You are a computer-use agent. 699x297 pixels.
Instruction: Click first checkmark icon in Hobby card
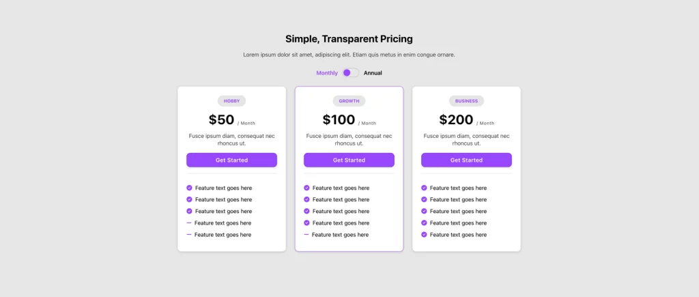(189, 188)
